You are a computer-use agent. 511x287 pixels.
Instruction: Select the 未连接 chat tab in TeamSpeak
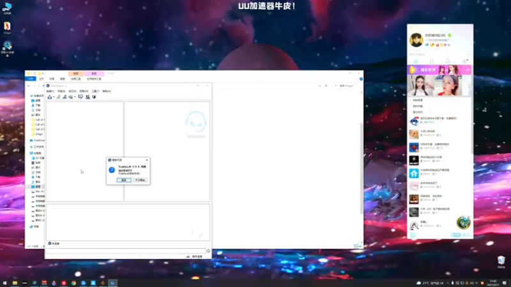pos(54,244)
